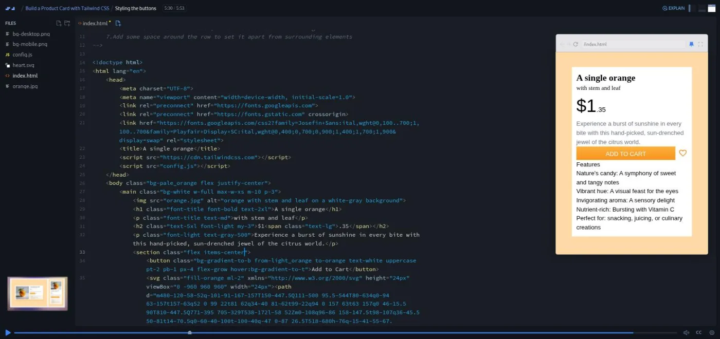The image size is (720, 339).
Task: Click the /index.html address field
Action: (634, 44)
